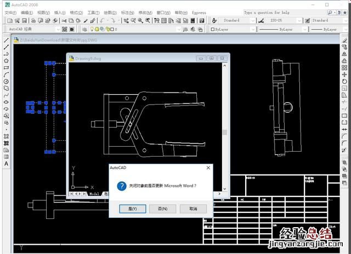Click the Erase tool in Modify toolbar

(344, 40)
